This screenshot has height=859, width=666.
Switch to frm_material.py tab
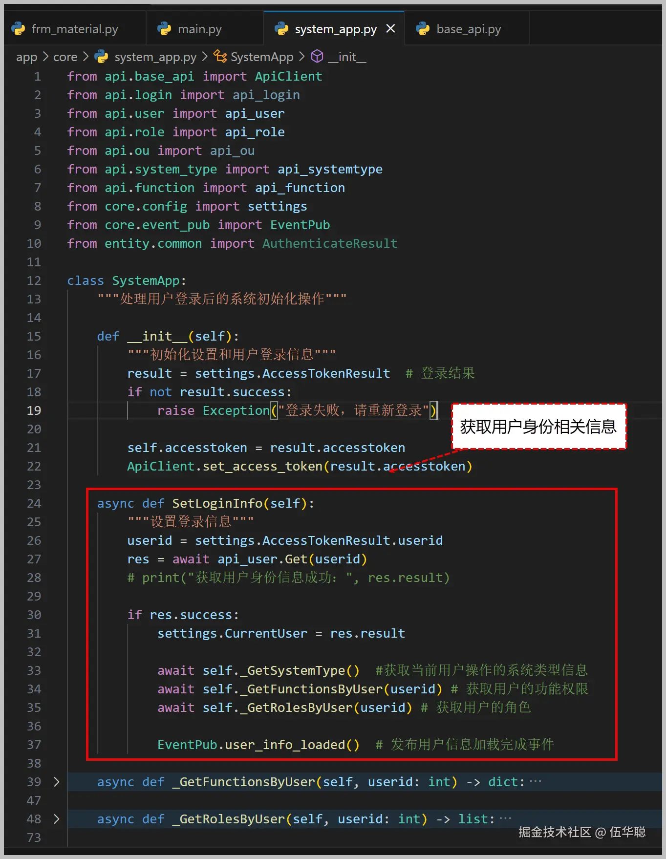[x=75, y=29]
